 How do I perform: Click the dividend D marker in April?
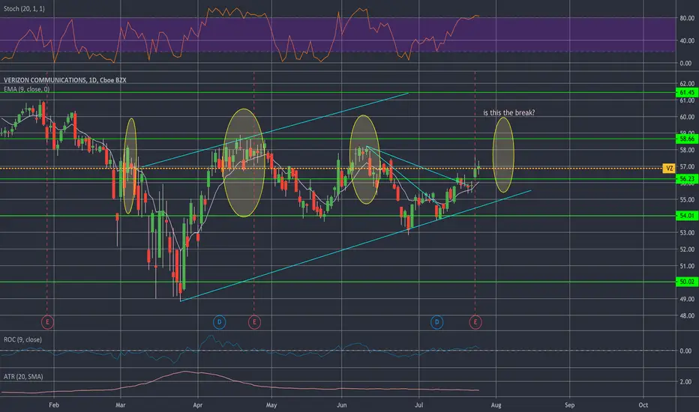(219, 322)
